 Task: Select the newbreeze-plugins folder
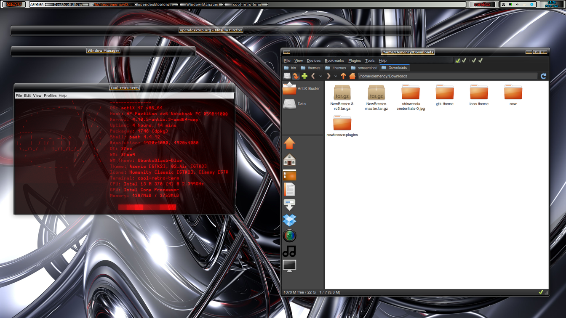click(x=342, y=126)
